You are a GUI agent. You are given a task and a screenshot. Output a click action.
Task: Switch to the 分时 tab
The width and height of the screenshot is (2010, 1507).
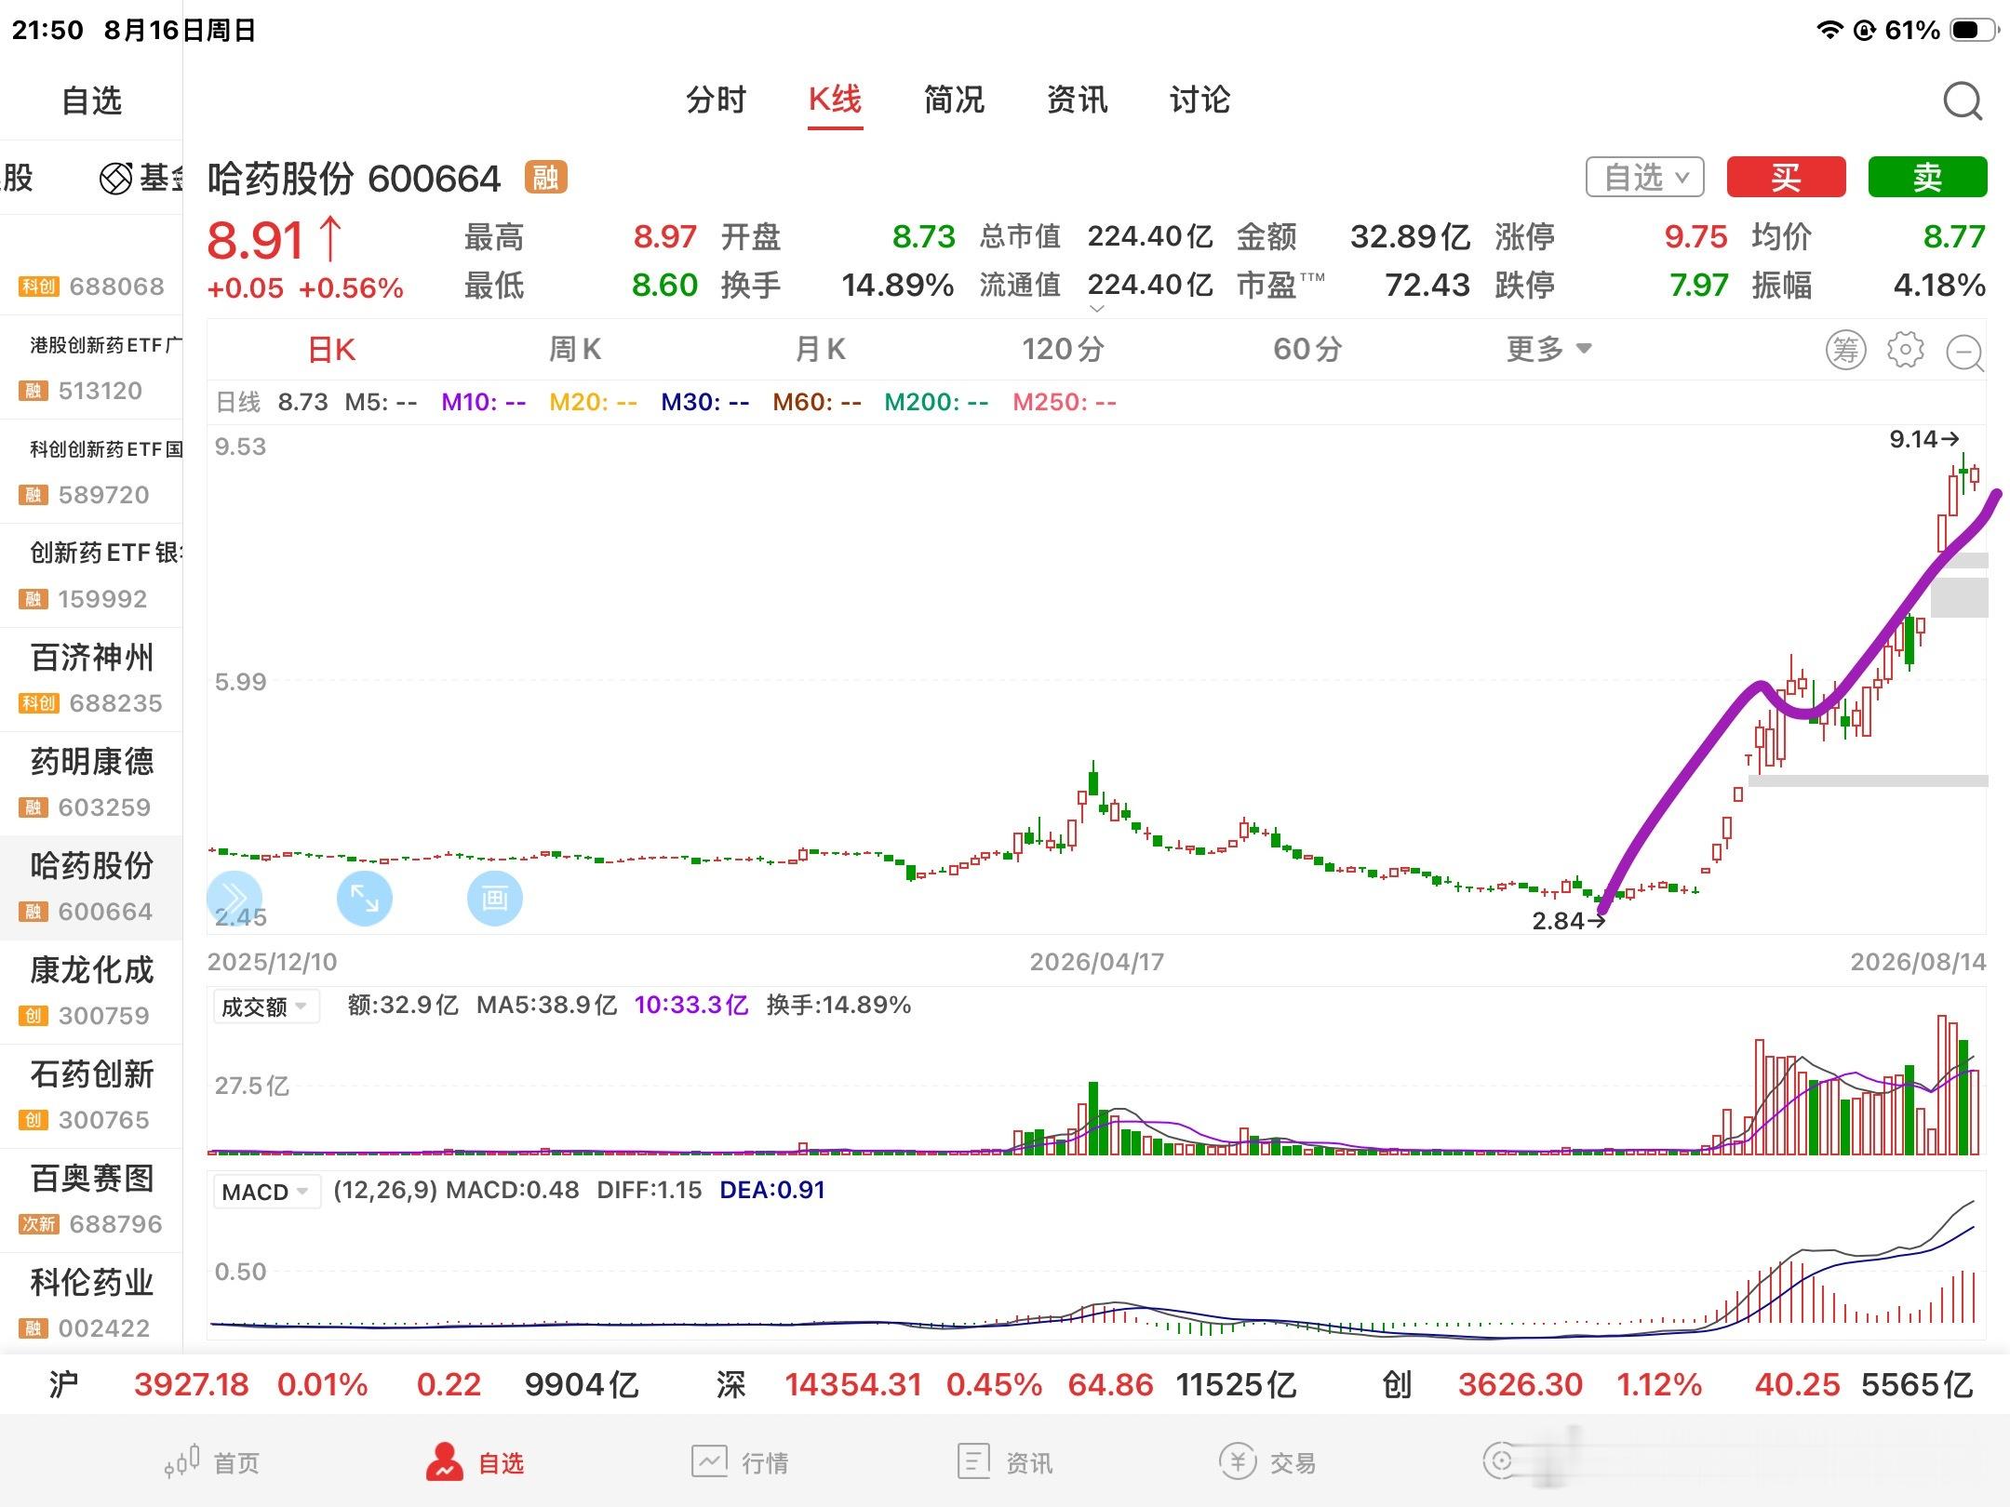click(x=716, y=100)
